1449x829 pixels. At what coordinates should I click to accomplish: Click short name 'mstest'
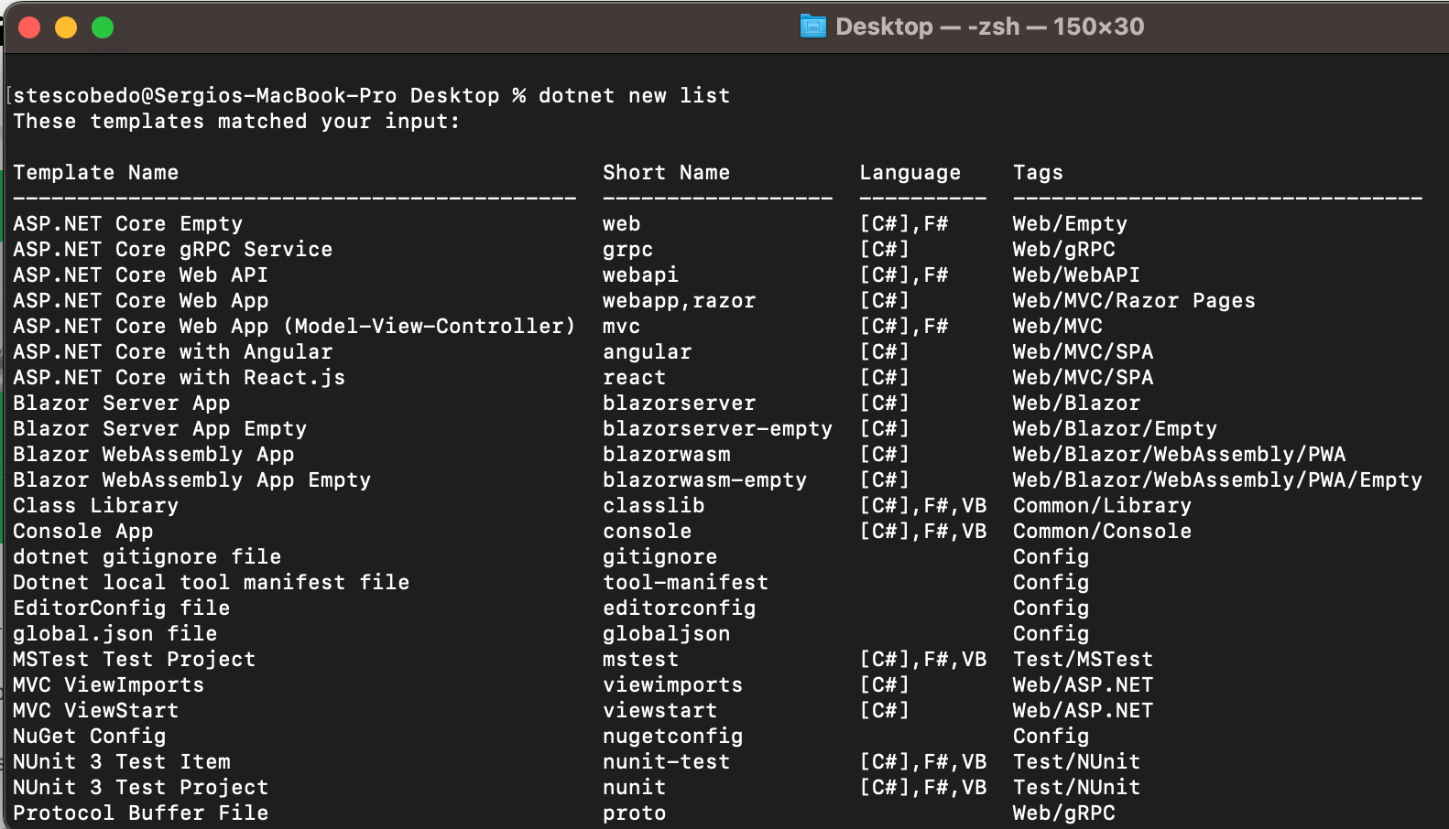pos(640,659)
